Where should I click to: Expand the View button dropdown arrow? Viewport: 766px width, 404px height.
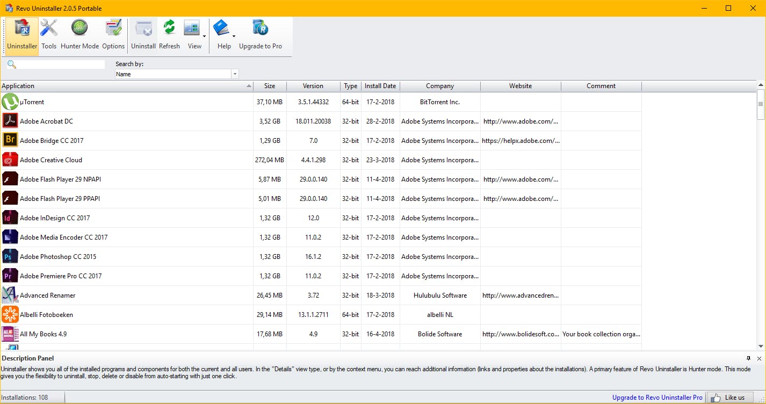click(205, 36)
